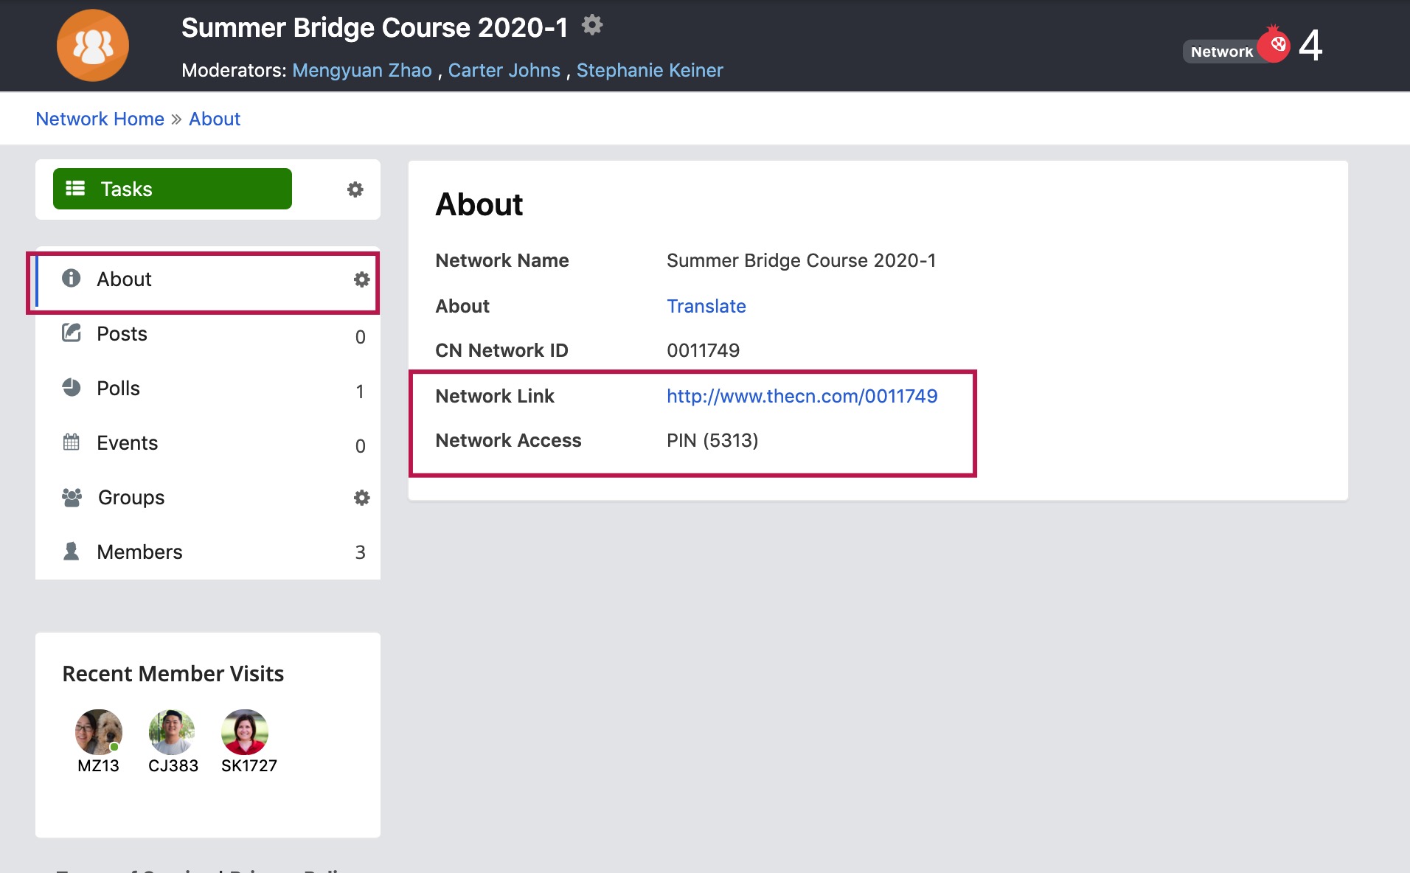
Task: Select the Posts pencil icon
Action: point(71,333)
